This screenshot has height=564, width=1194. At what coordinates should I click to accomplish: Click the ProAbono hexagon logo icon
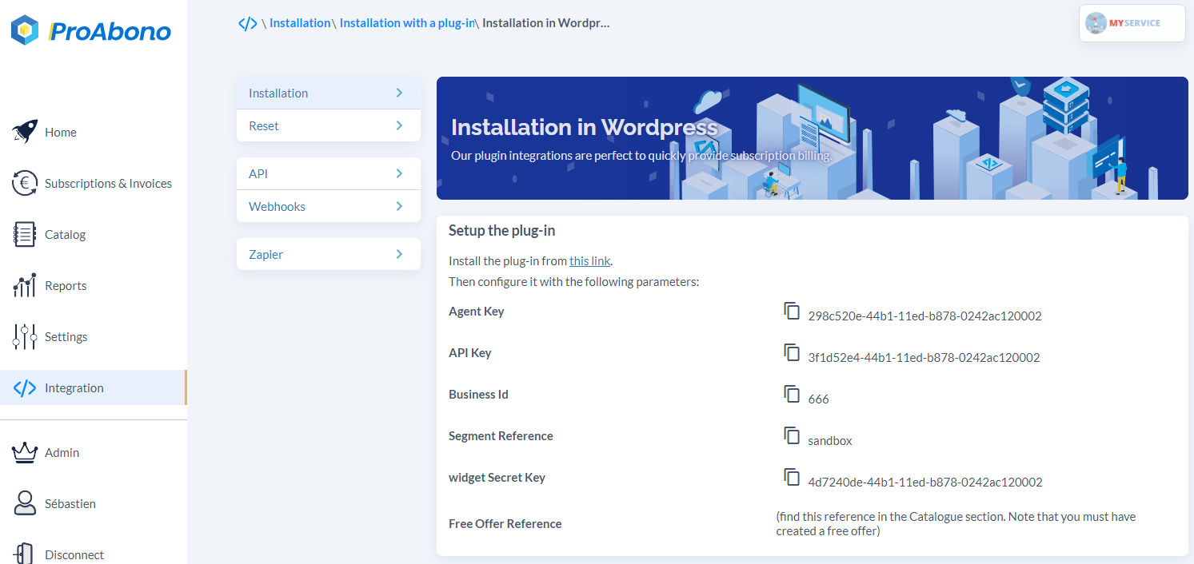point(25,30)
